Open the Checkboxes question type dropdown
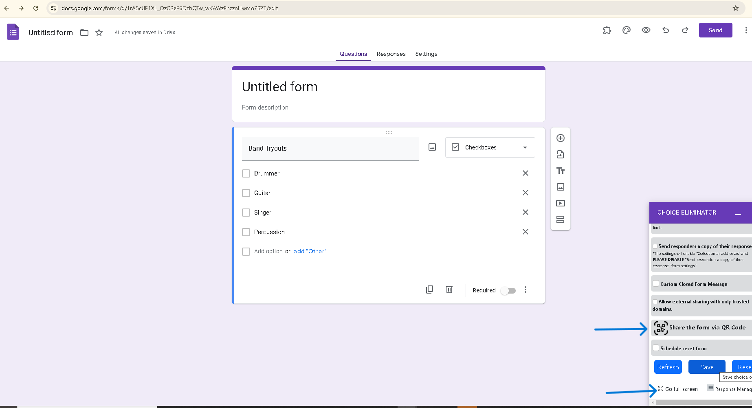The width and height of the screenshot is (752, 408). point(490,147)
